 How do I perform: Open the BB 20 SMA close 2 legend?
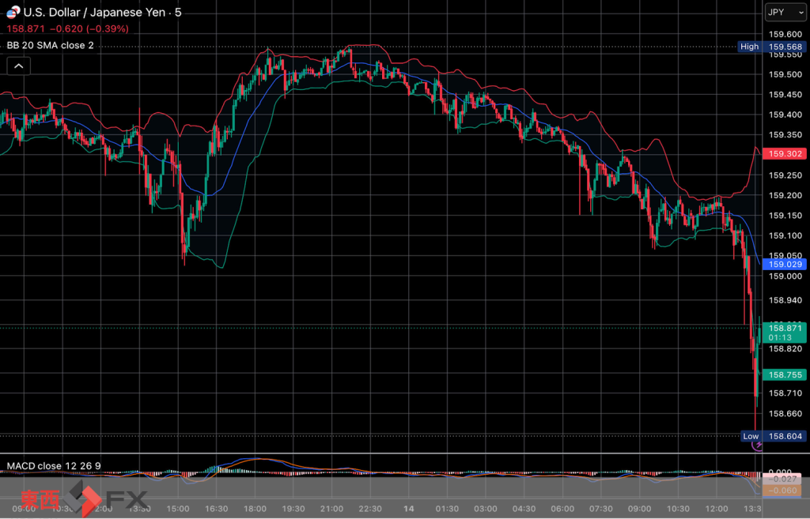(x=50, y=45)
